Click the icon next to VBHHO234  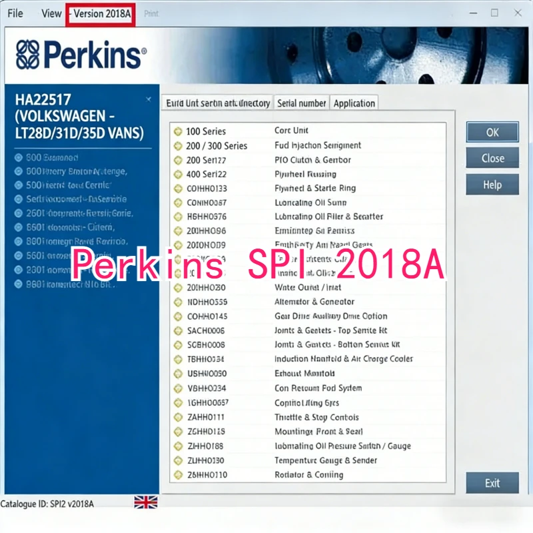pyautogui.click(x=178, y=388)
